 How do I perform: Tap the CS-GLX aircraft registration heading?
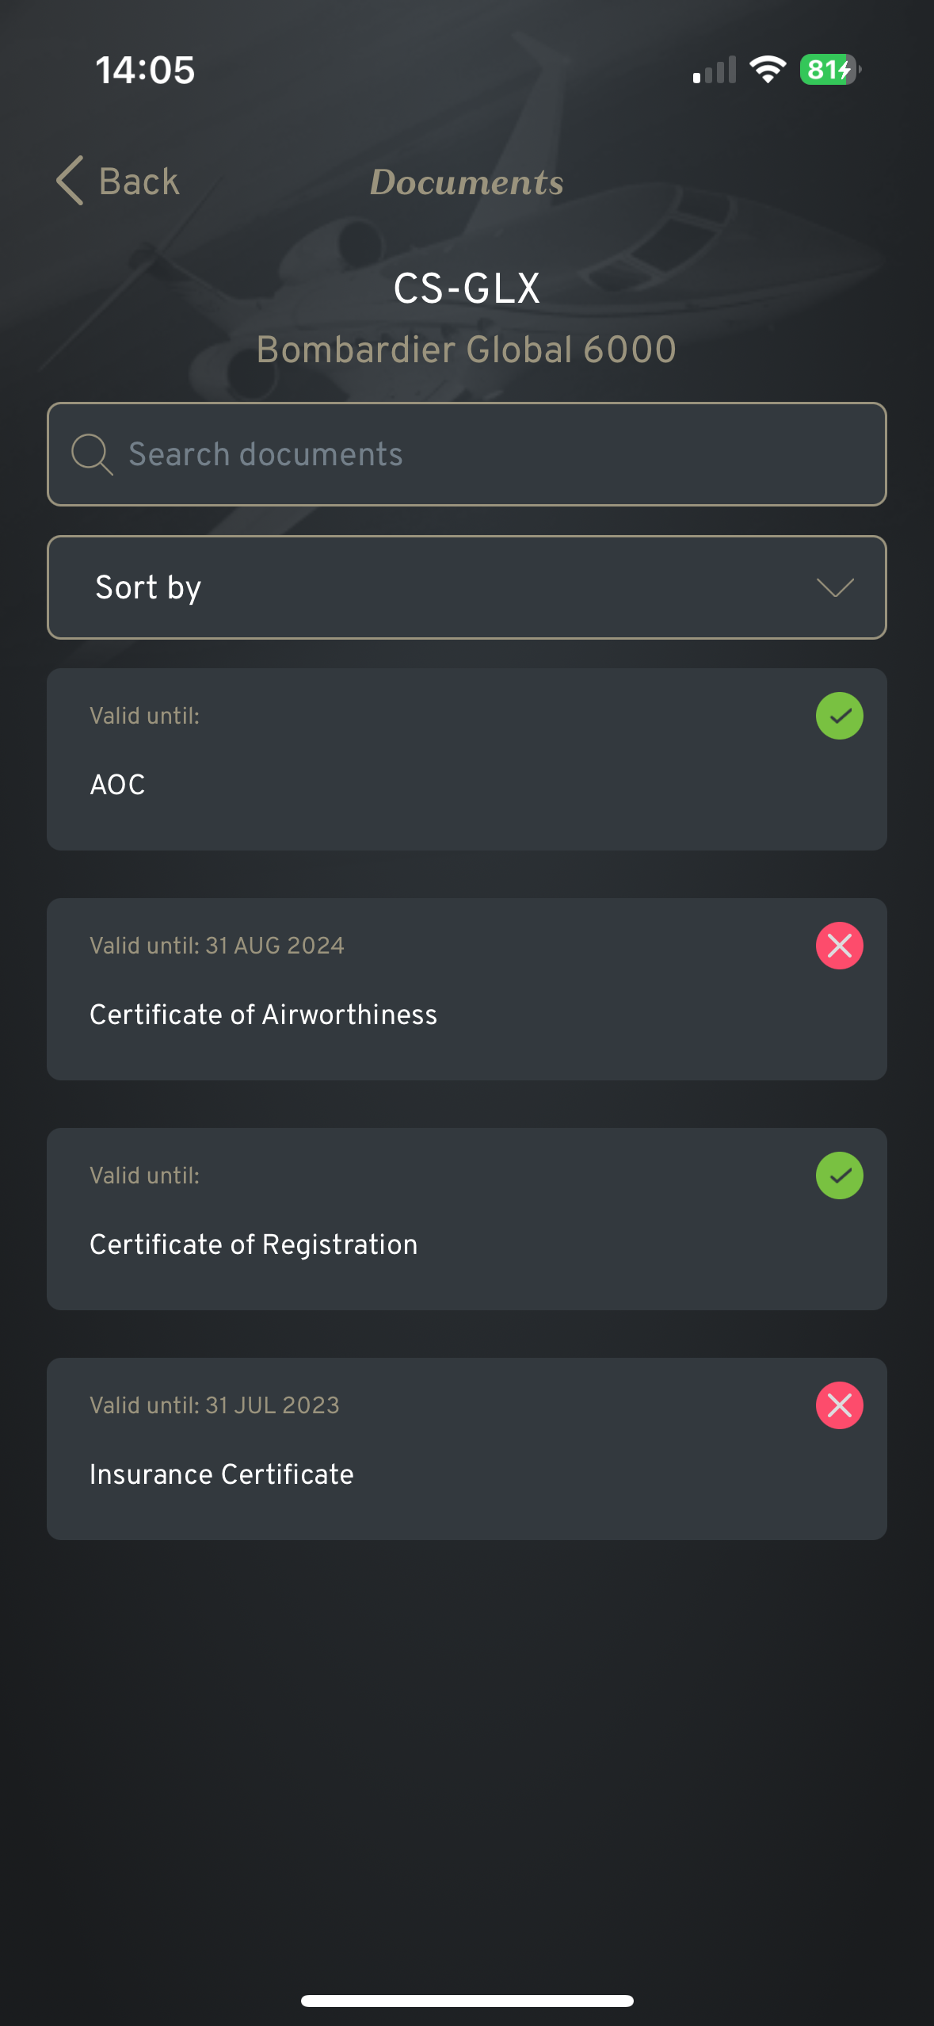(467, 288)
